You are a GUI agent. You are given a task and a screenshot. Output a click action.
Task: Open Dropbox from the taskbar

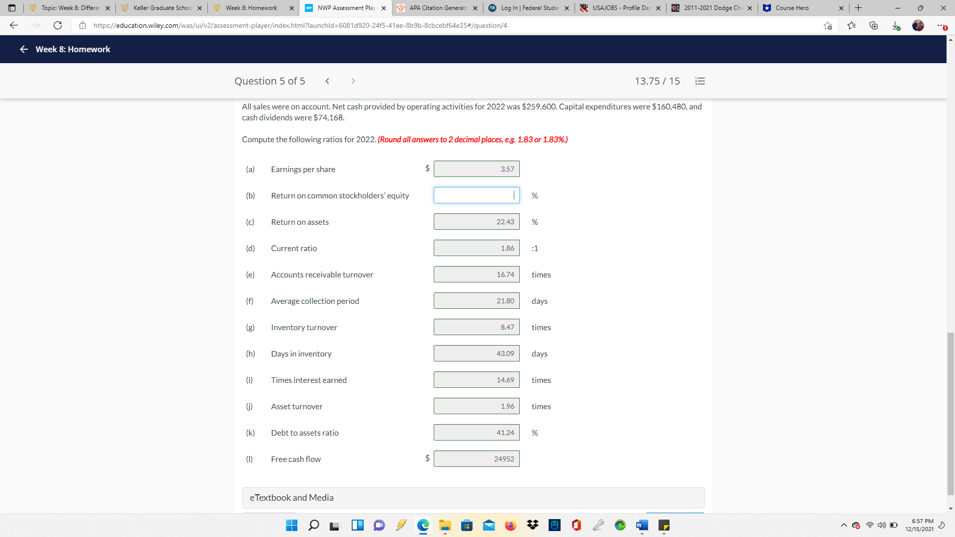click(x=533, y=525)
